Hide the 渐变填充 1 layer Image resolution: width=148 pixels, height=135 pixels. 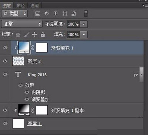click(x=5, y=48)
